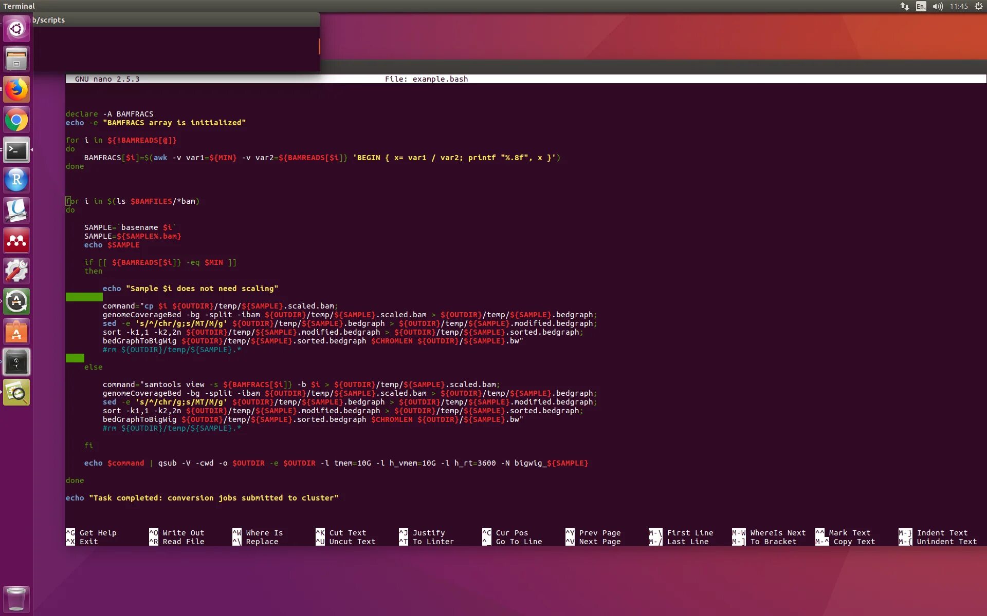
Task: Launch the Files manager from dock
Action: pos(16,59)
